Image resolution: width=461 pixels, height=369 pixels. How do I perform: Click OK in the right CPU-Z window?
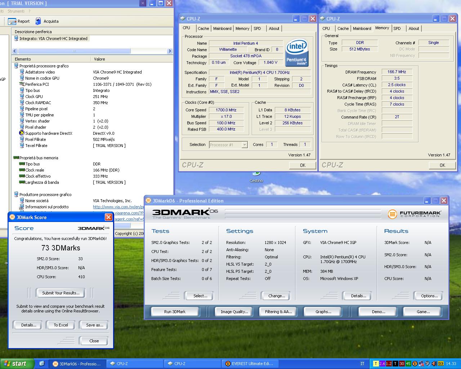[x=442, y=165]
